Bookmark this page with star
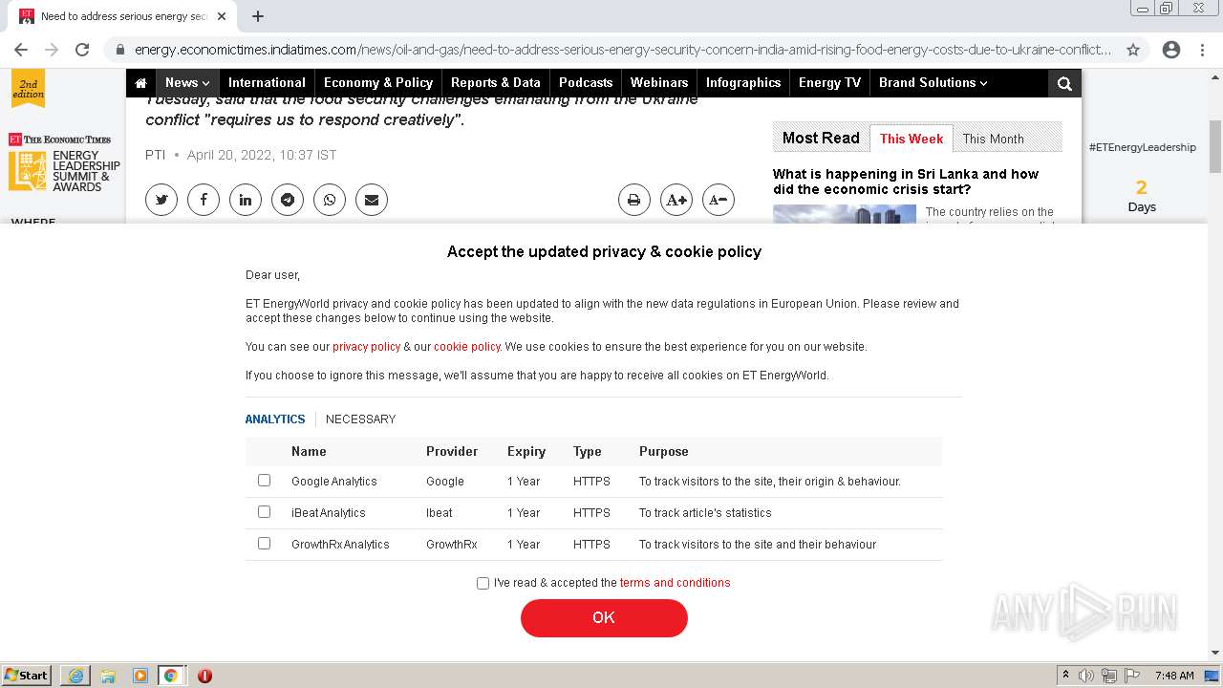The width and height of the screenshot is (1223, 688). point(1133,50)
